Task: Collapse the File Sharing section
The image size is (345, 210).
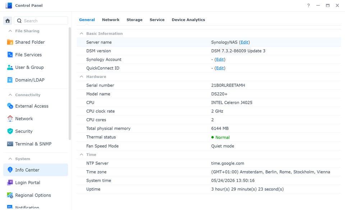Action: (x=10, y=31)
